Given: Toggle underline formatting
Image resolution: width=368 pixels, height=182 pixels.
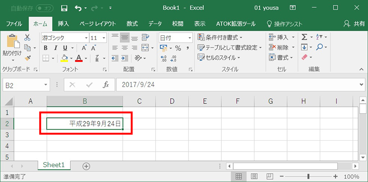Looking at the screenshot, I should point(65,48).
